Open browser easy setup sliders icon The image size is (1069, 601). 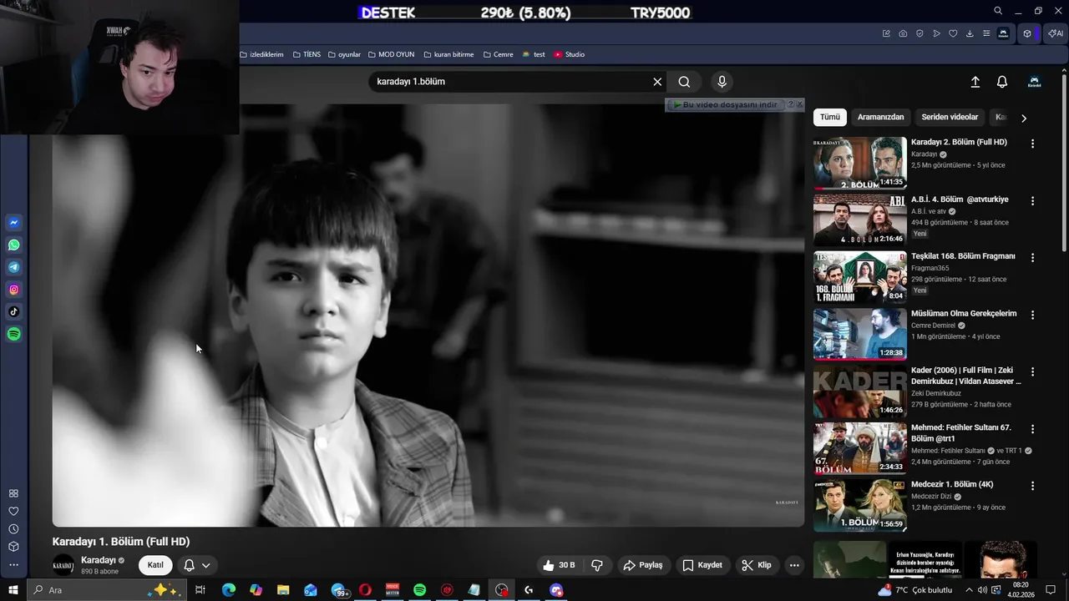coord(986,33)
